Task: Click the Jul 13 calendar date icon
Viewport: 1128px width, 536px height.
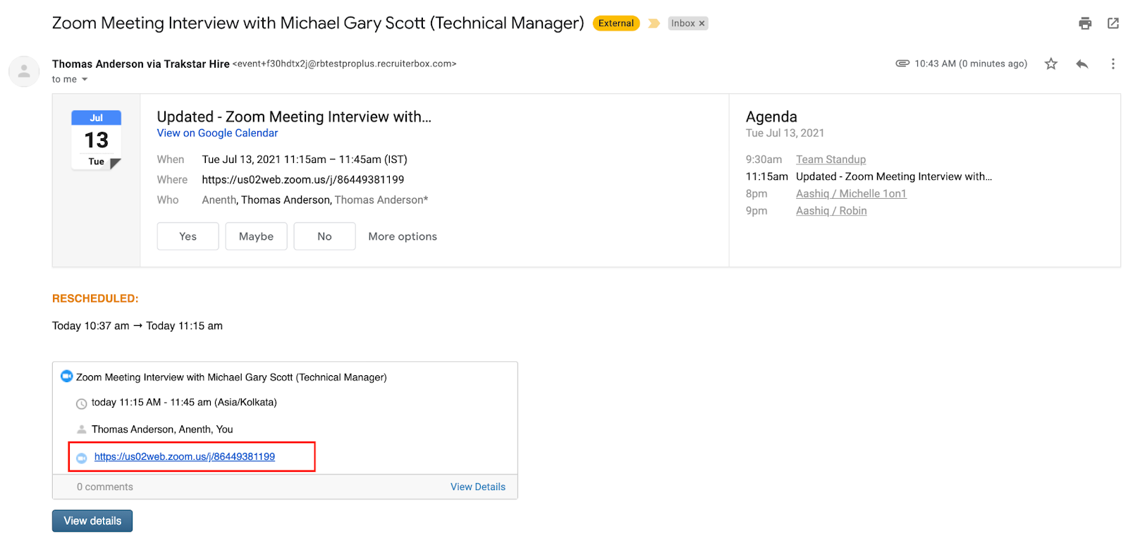Action: [97, 140]
